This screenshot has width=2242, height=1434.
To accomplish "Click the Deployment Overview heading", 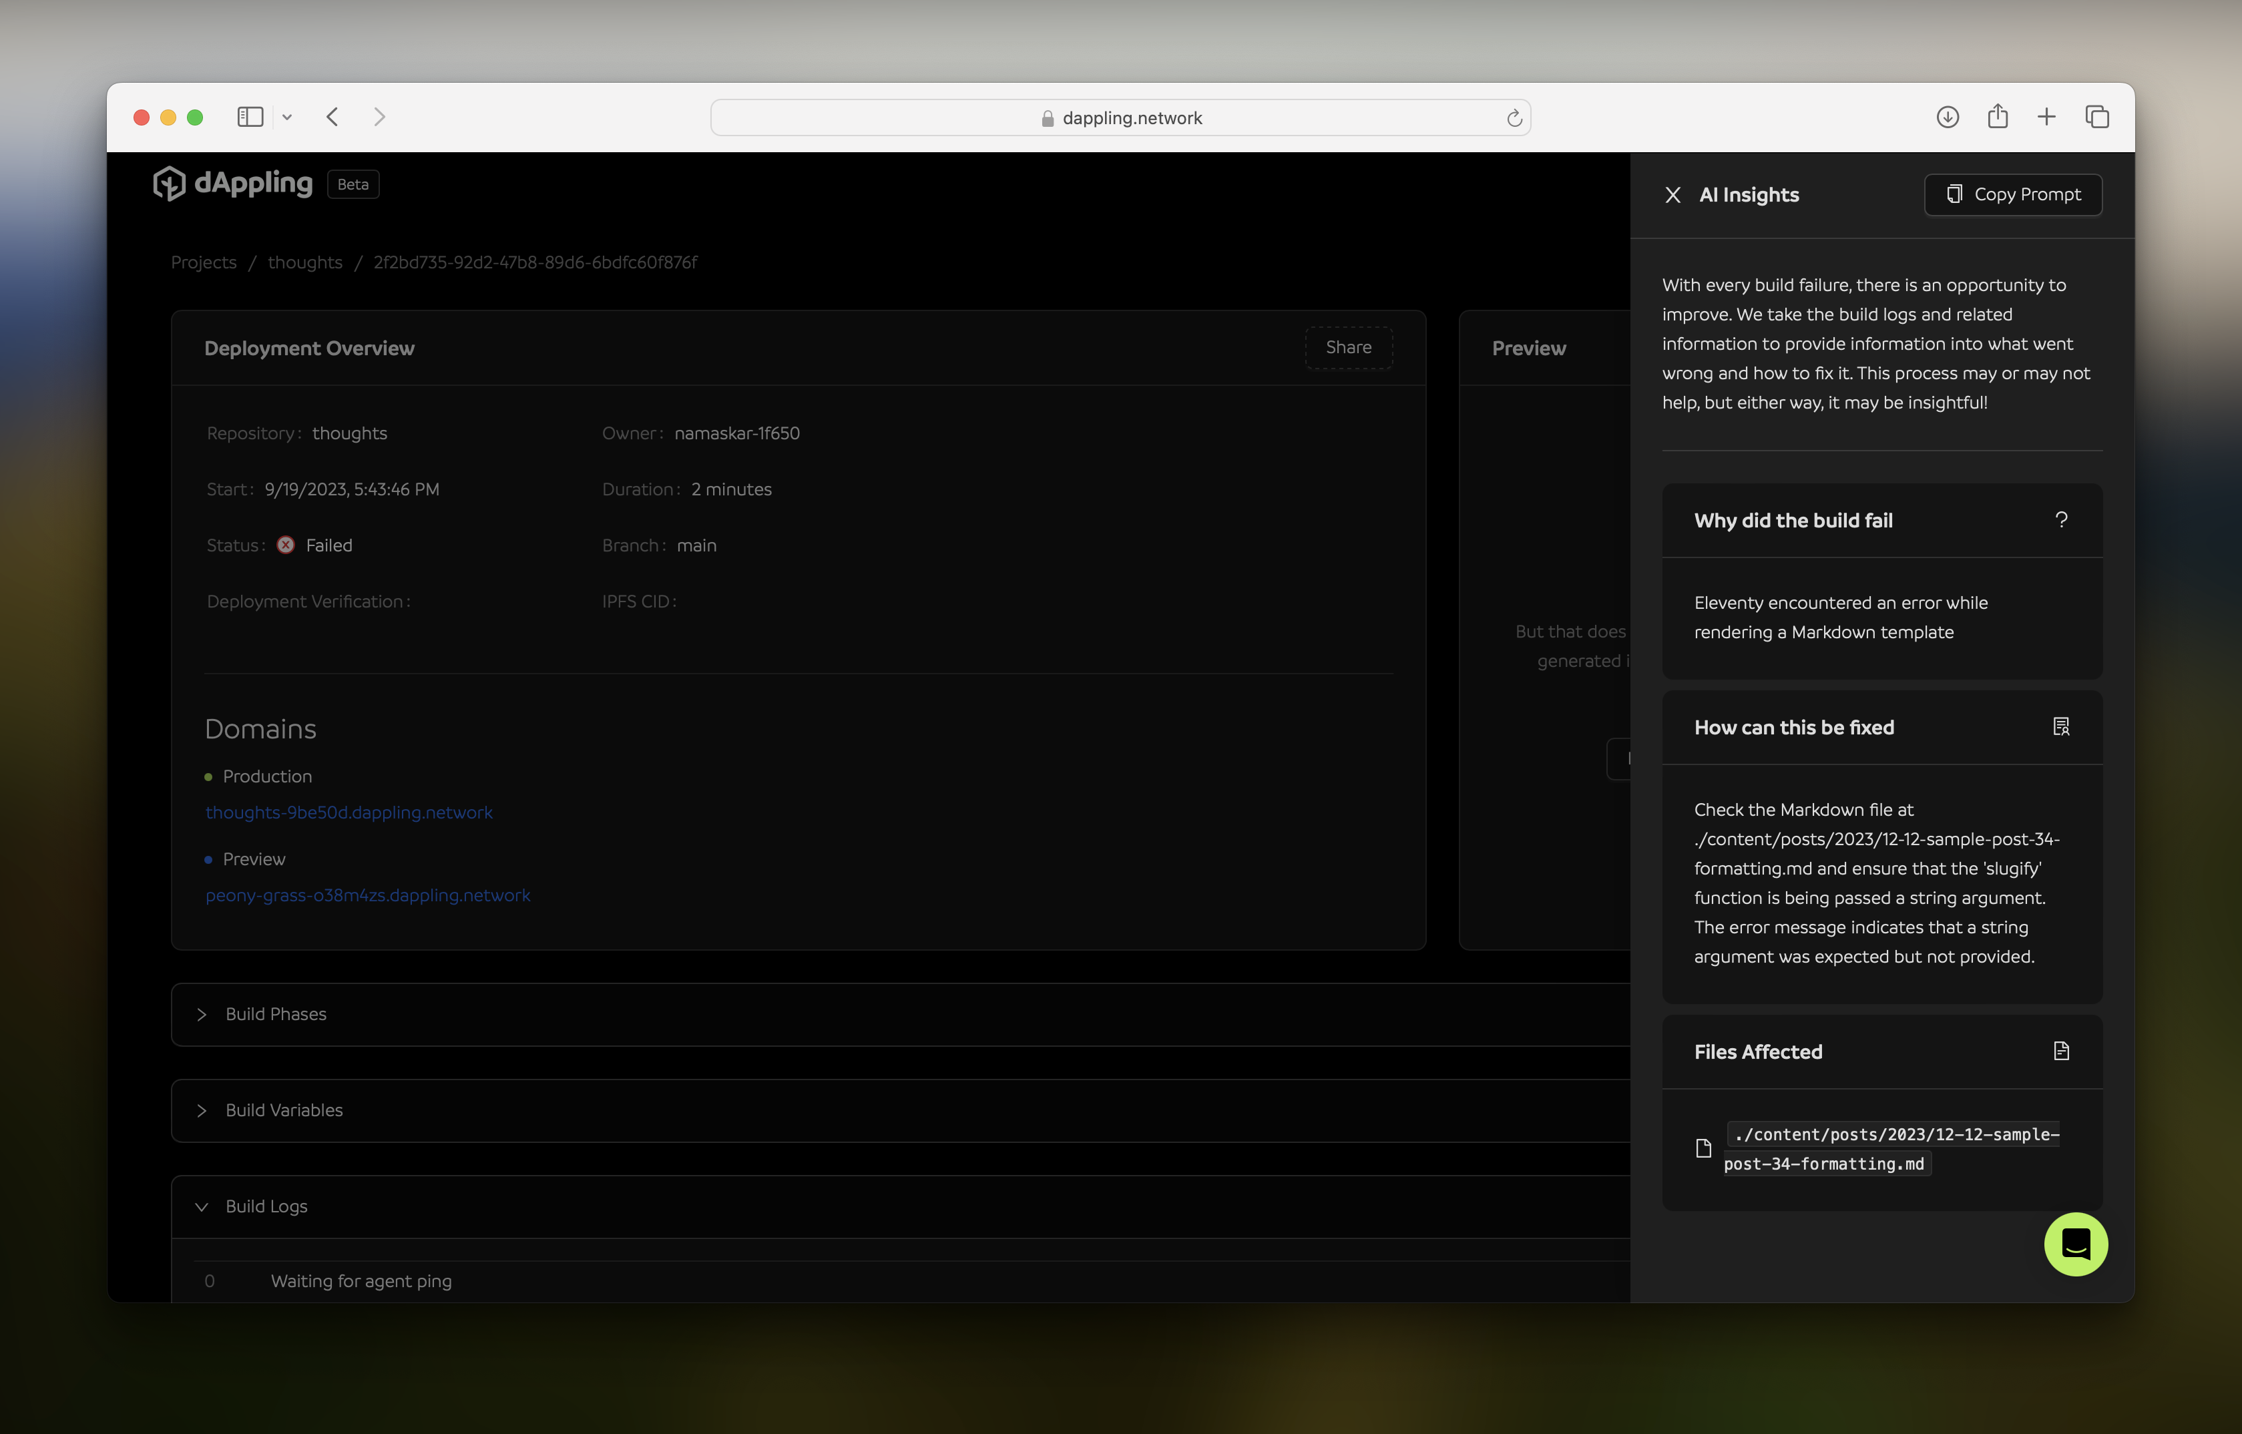I will tap(309, 348).
